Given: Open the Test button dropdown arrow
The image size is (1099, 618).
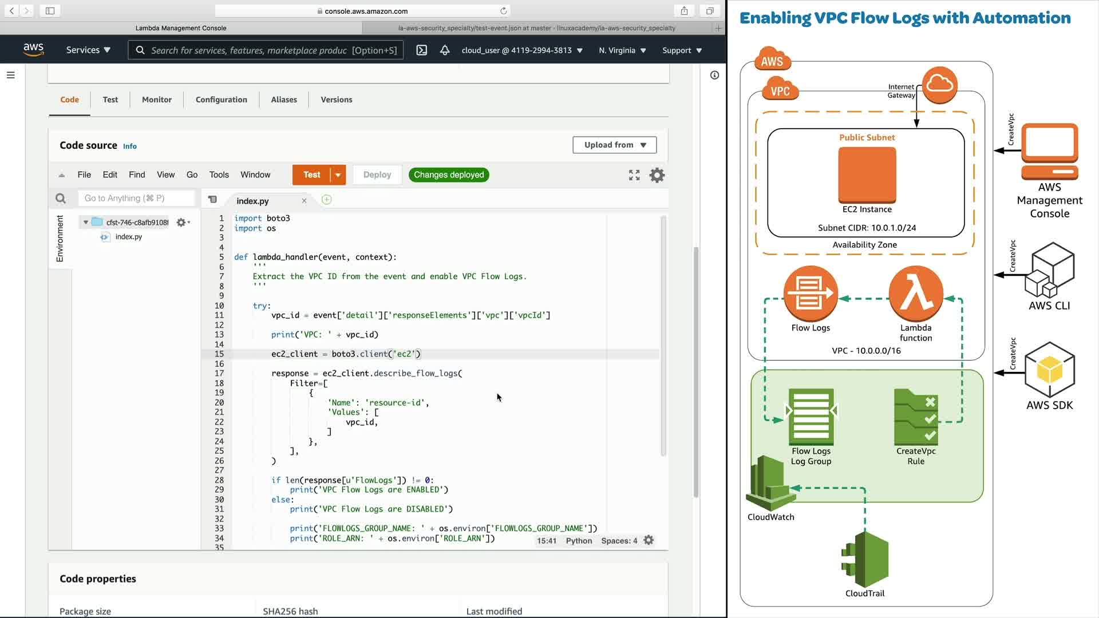Looking at the screenshot, I should (x=338, y=175).
